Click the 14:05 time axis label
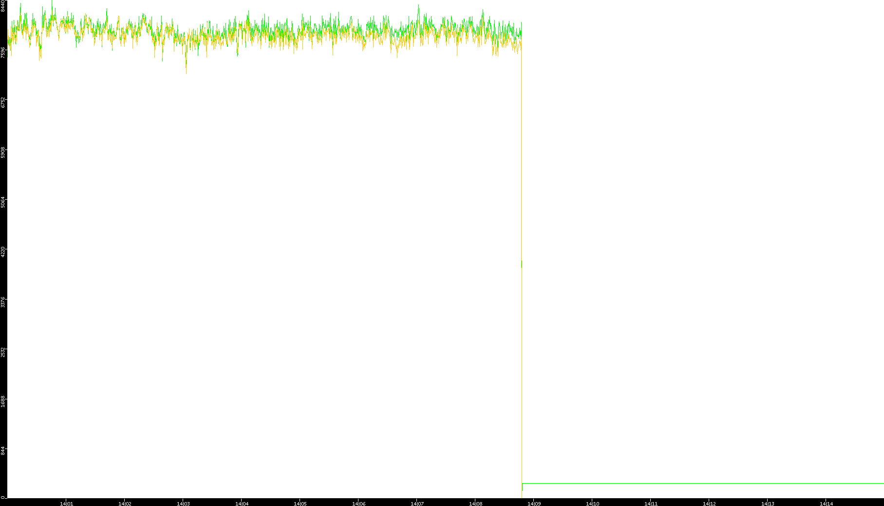 301,504
